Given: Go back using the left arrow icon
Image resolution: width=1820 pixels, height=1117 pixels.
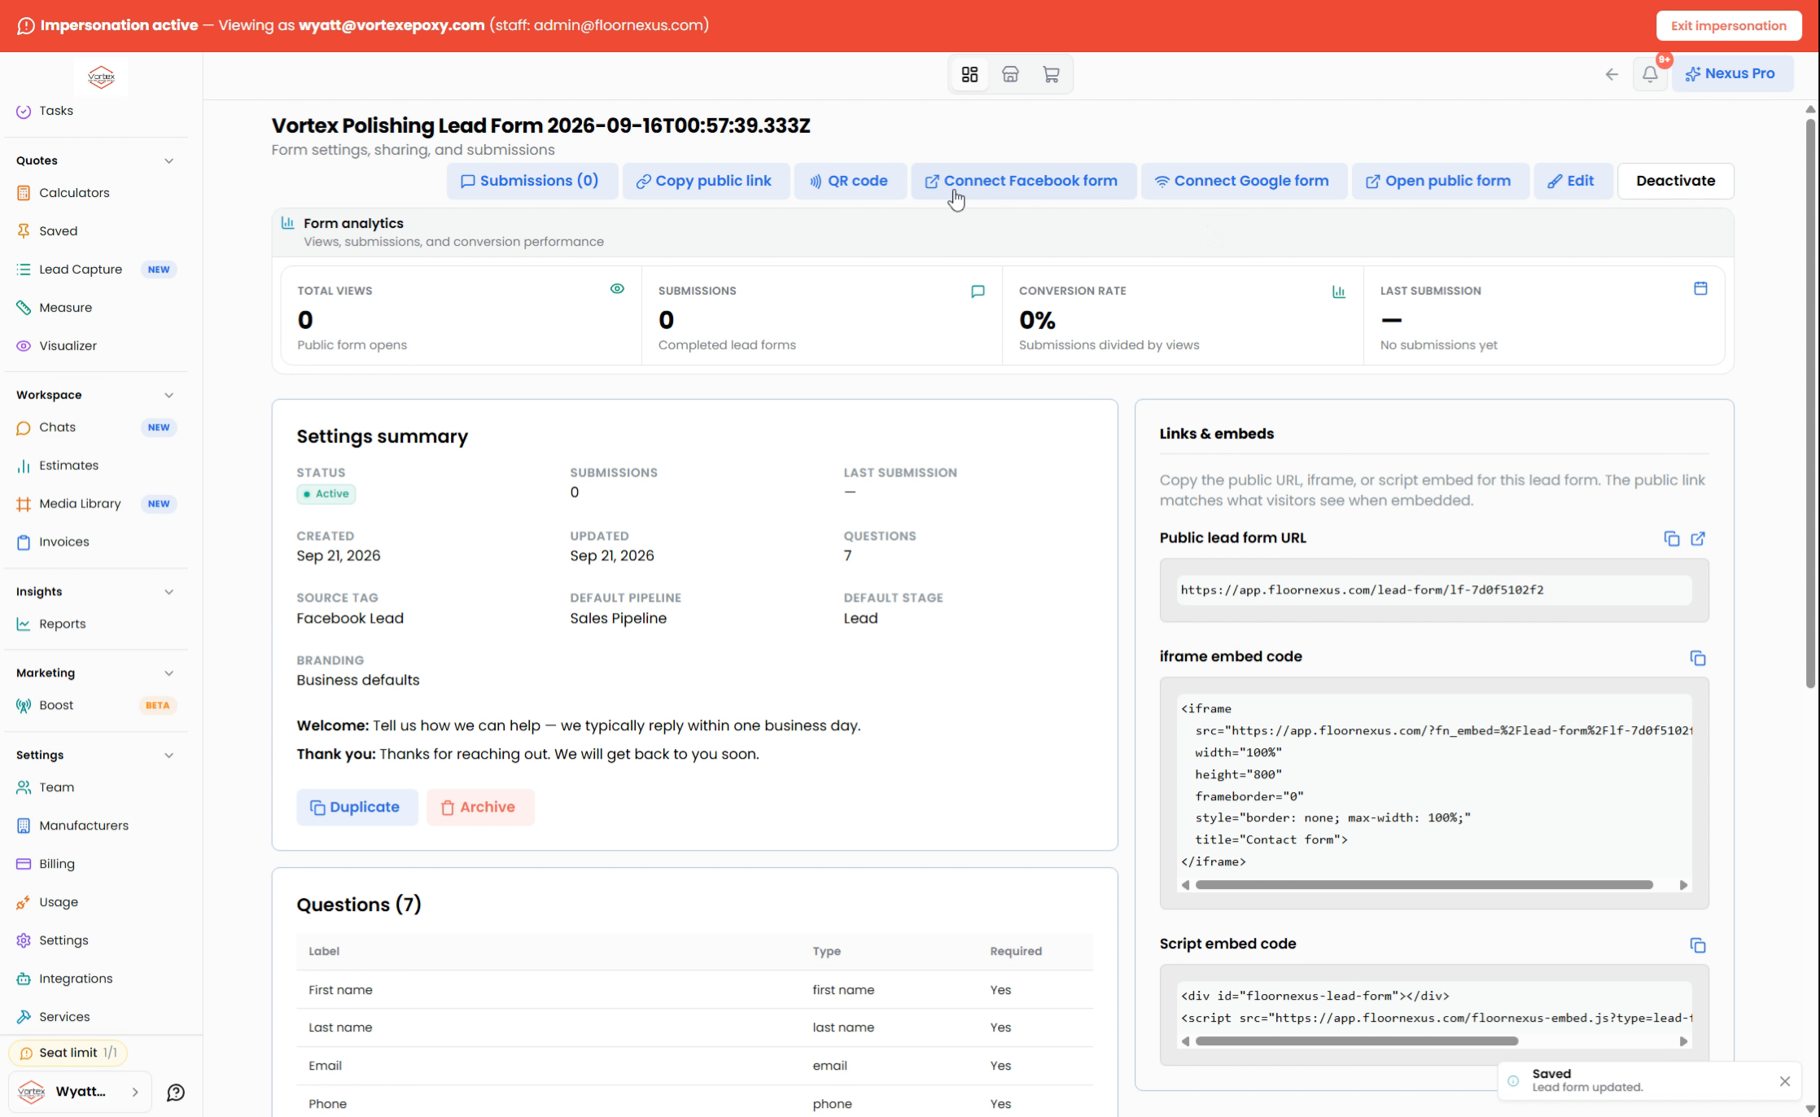Looking at the screenshot, I should pyautogui.click(x=1612, y=74).
